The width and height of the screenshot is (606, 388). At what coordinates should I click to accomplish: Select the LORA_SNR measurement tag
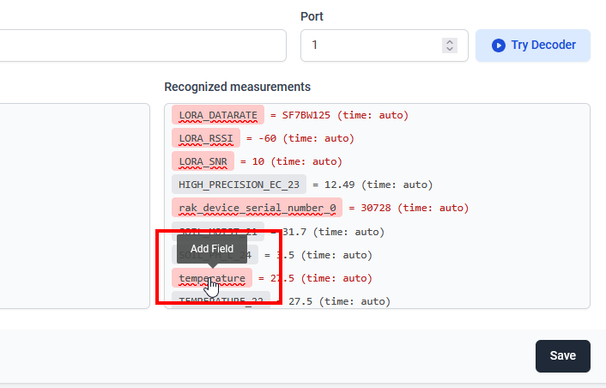(203, 161)
